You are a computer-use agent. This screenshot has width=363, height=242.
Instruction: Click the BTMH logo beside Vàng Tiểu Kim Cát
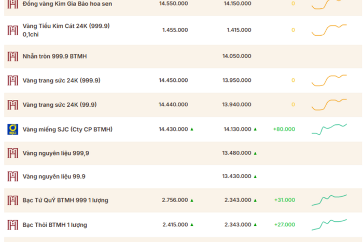point(13,30)
